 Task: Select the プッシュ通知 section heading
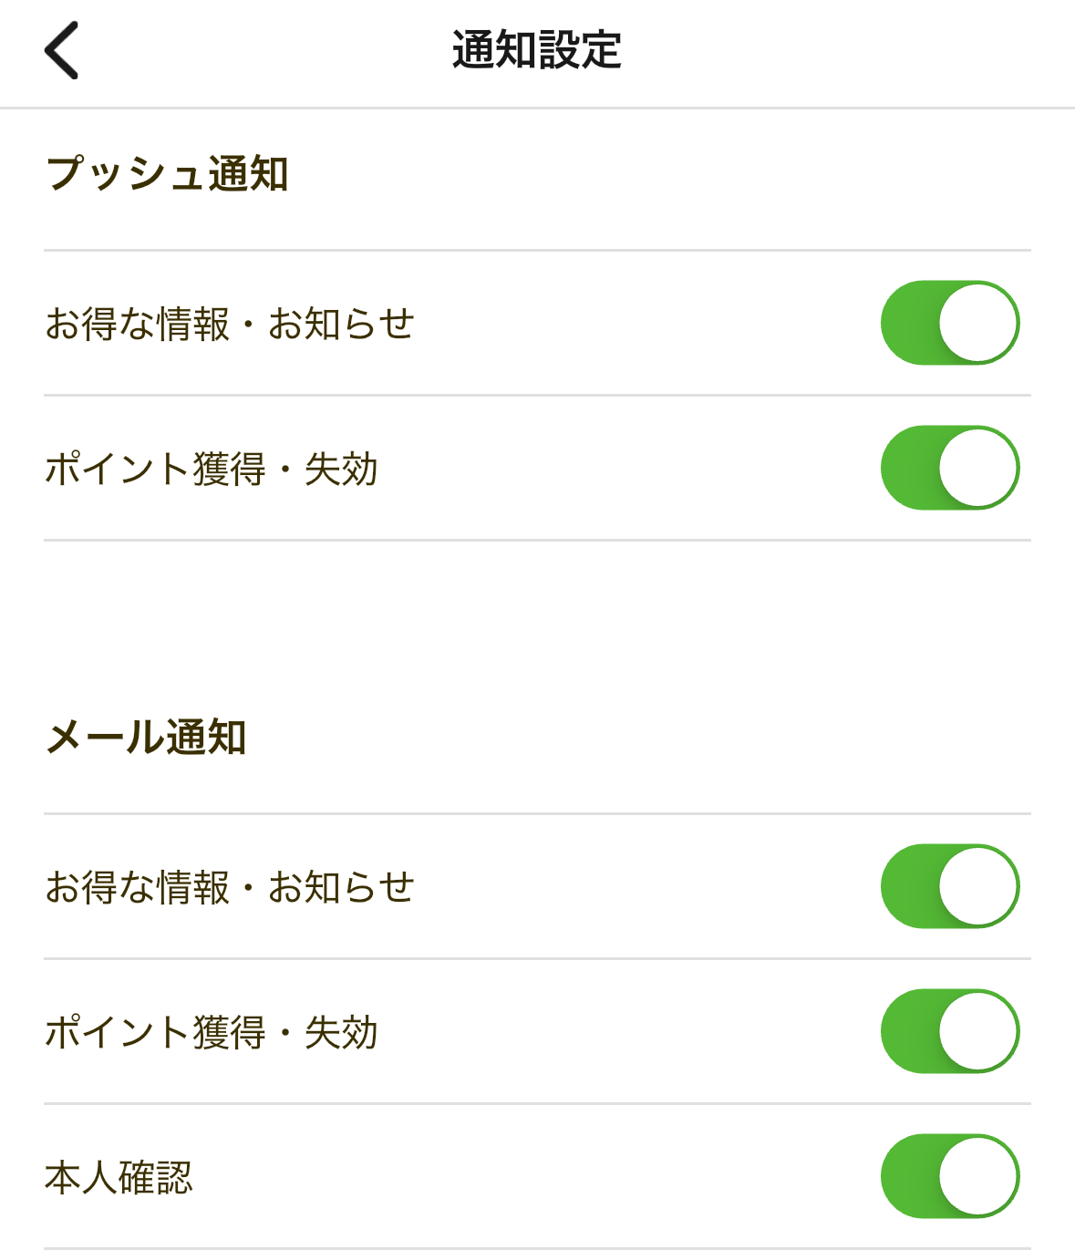pyautogui.click(x=168, y=173)
